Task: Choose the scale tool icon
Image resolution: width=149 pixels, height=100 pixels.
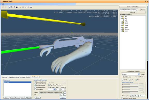Action: click(17, 7)
